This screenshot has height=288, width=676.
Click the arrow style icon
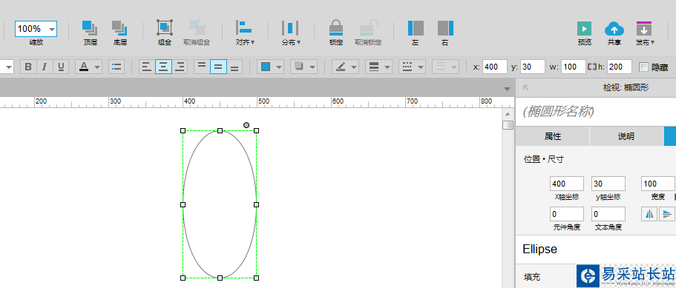click(x=440, y=67)
